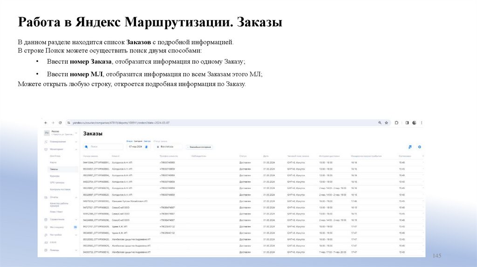Bookmark the page with star icon
This screenshot has height=267, width=477.
[386, 123]
